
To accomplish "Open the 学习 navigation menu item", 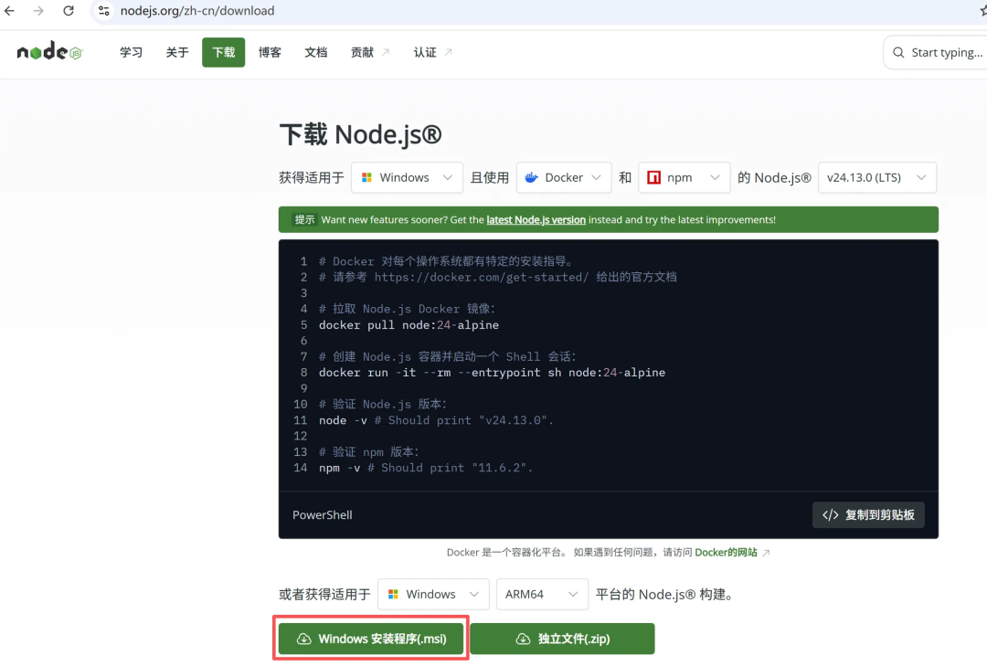I will click(x=132, y=52).
